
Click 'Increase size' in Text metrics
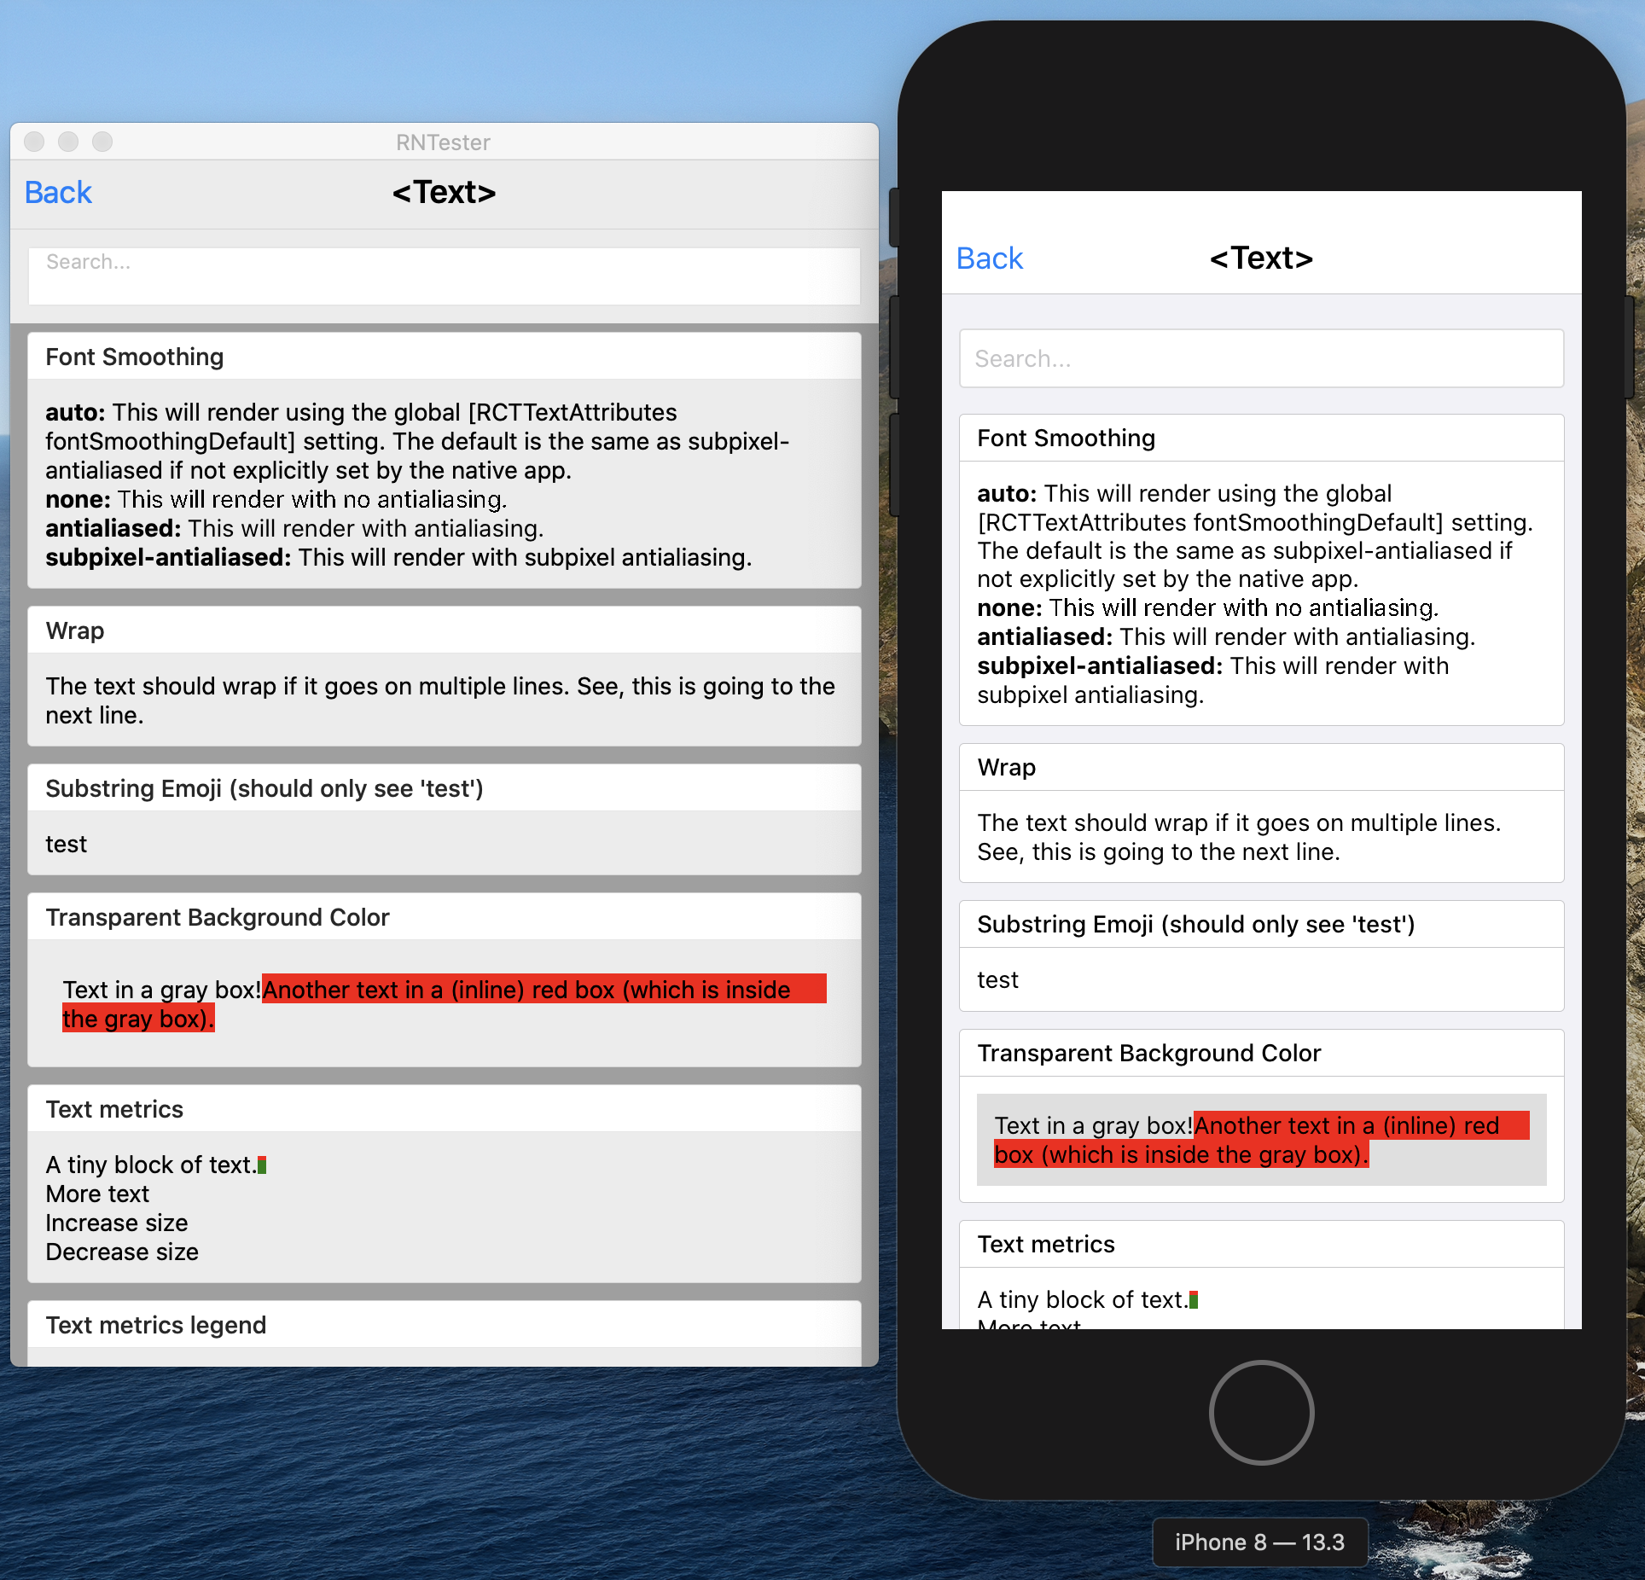click(117, 1223)
